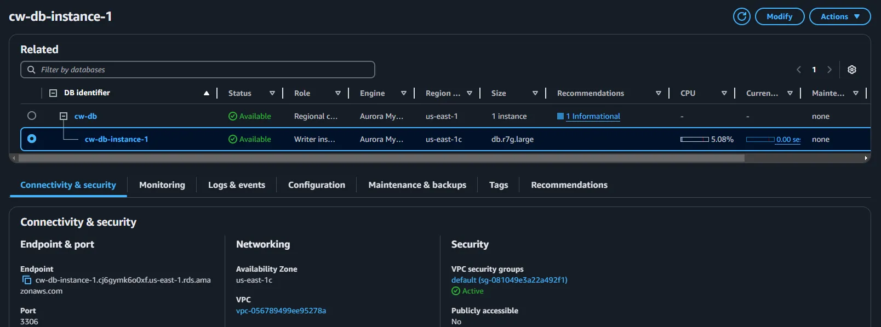The height and width of the screenshot is (327, 881).
Task: Collapse the cw-db cluster tree row
Action: (64, 116)
